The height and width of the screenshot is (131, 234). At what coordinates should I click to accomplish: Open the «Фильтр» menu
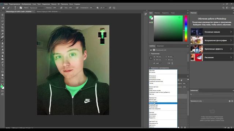point(54,4)
